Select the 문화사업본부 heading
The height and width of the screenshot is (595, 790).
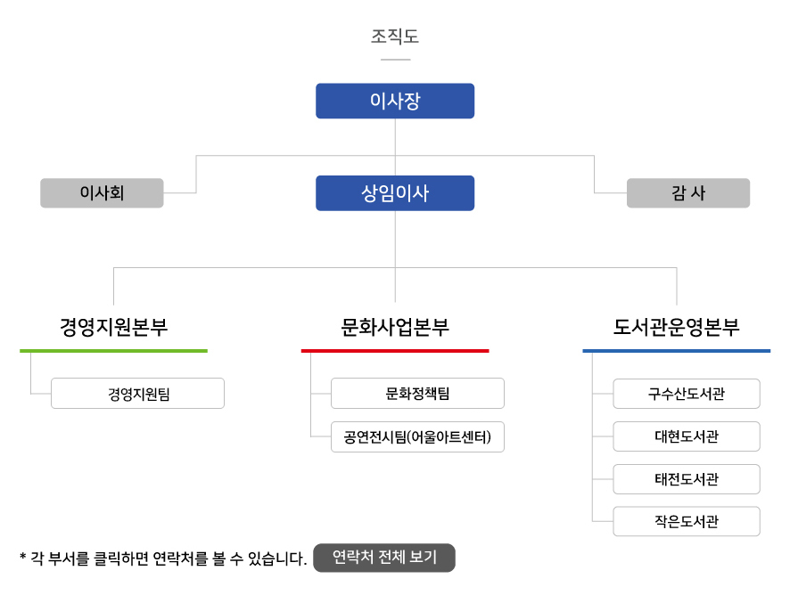(395, 327)
